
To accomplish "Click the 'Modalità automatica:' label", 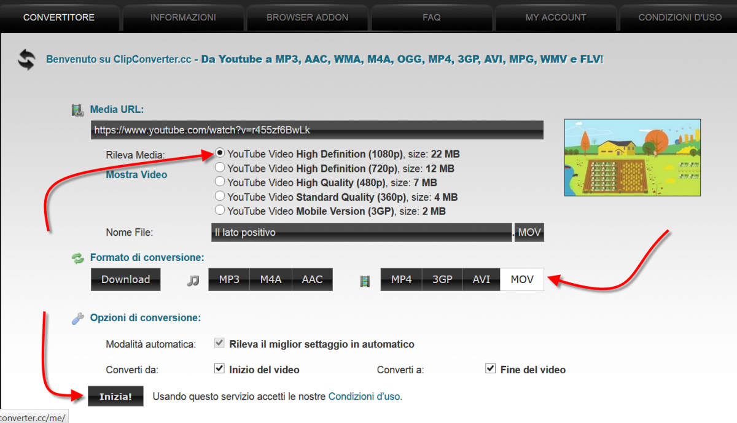I will tap(151, 344).
